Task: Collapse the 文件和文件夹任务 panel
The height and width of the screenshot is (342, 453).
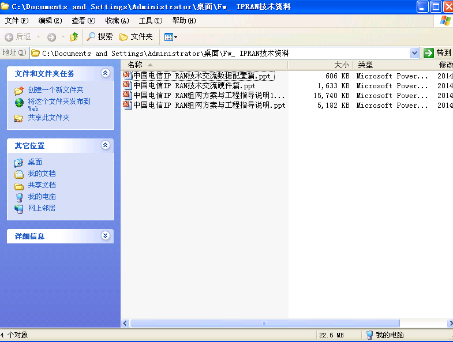Action: tap(106, 73)
